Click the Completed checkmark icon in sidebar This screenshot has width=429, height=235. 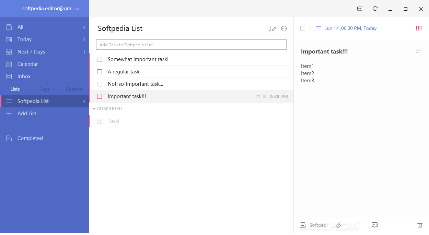[9, 138]
